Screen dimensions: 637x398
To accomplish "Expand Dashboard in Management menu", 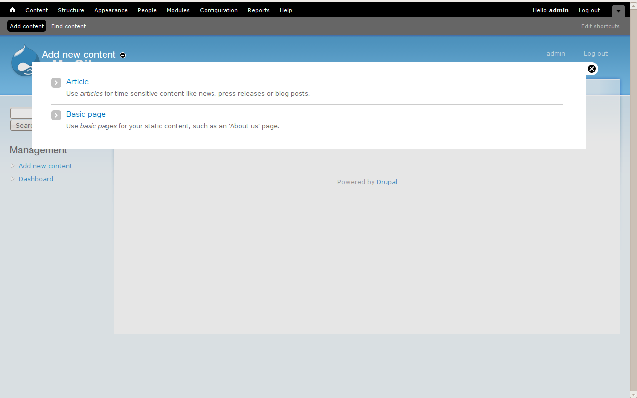I will 12,179.
